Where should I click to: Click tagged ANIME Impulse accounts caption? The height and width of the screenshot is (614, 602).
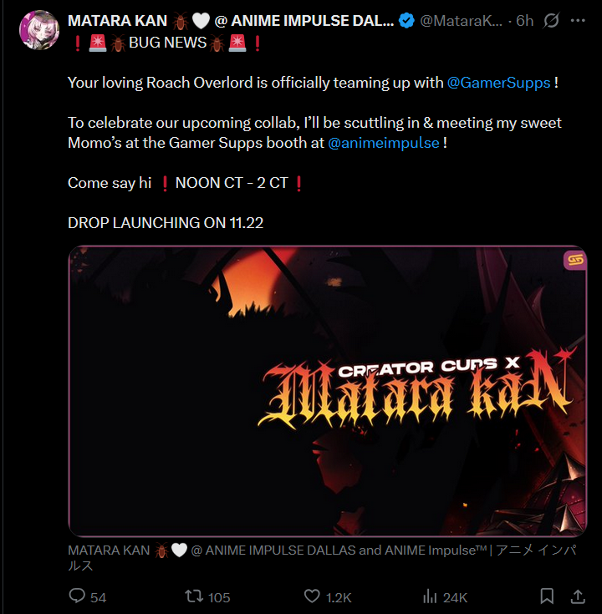click(322, 558)
